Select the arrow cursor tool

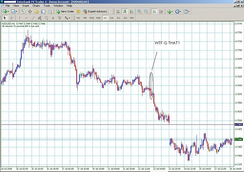[x=5, y=18]
